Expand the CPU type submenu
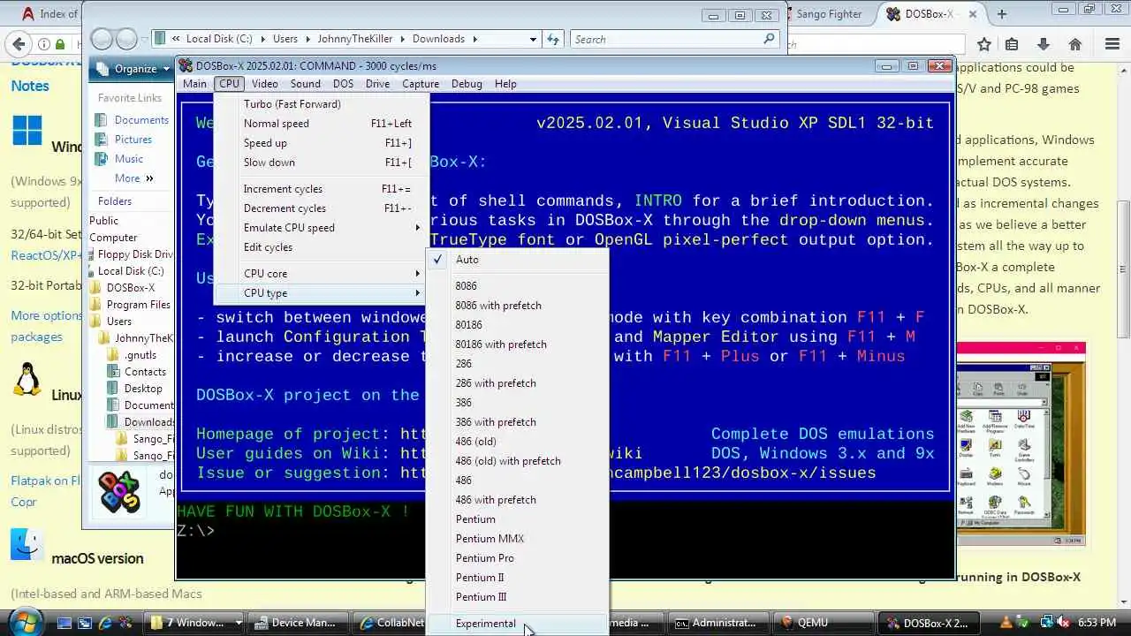Viewport: 1131px width, 636px height. coord(323,293)
